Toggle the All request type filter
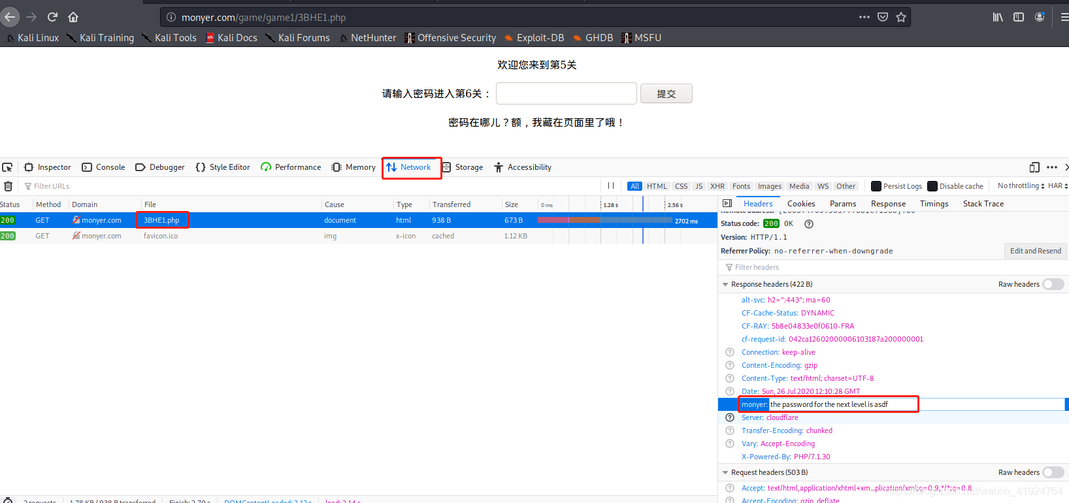 (634, 186)
